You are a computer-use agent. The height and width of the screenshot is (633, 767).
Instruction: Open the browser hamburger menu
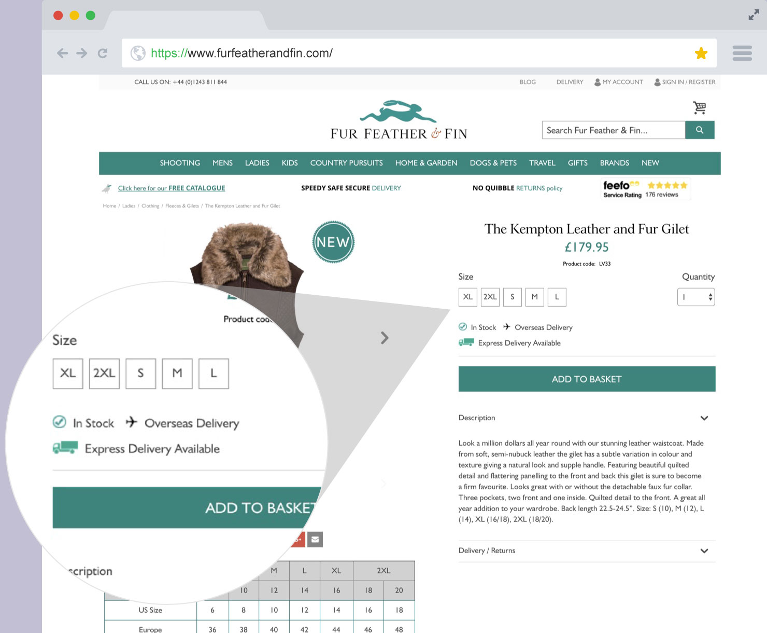point(742,53)
